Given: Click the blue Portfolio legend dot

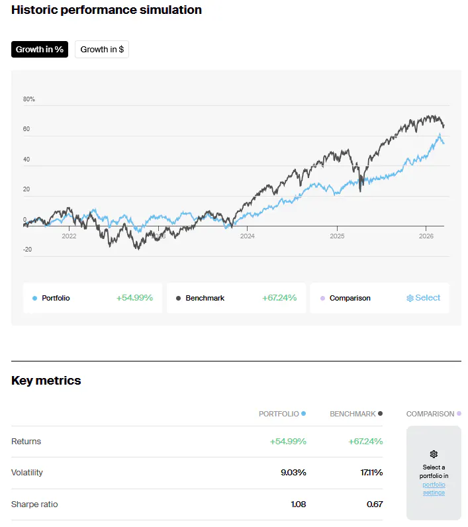Looking at the screenshot, I should 34,299.
